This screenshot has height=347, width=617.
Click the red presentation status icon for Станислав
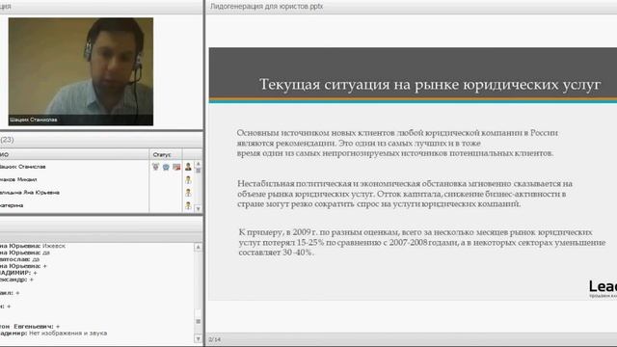tap(176, 167)
